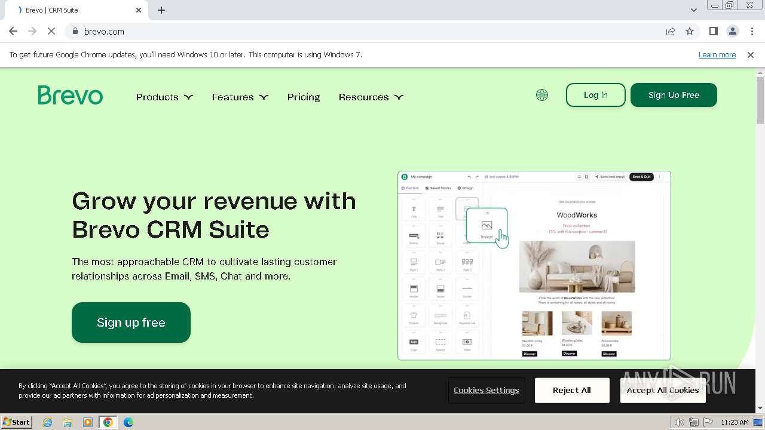Open the language globe selector
This screenshot has width=765, height=430.
click(x=542, y=95)
